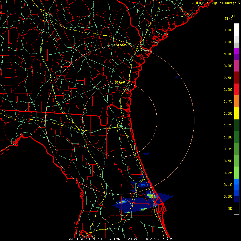The width and height of the screenshot is (241, 241).
Task: Click the [IN] units label
Action: point(228,18)
